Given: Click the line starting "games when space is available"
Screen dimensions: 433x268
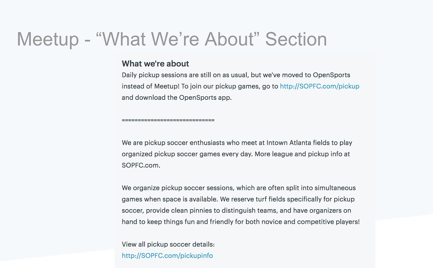Looking at the screenshot, I should coord(238,199).
